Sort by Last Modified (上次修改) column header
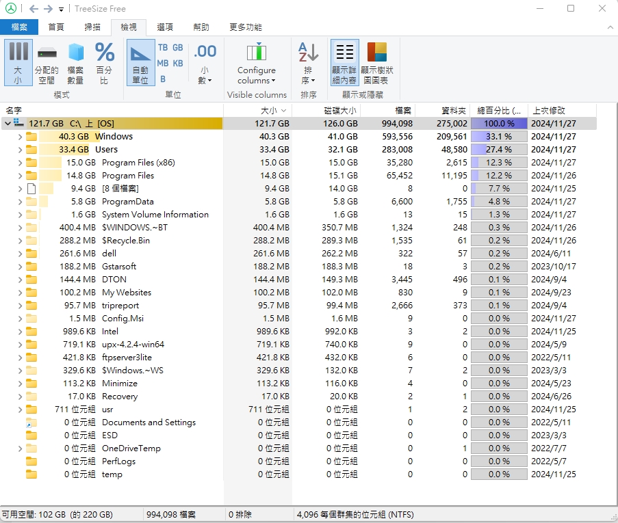Screen dimensions: 618x523 (563, 110)
